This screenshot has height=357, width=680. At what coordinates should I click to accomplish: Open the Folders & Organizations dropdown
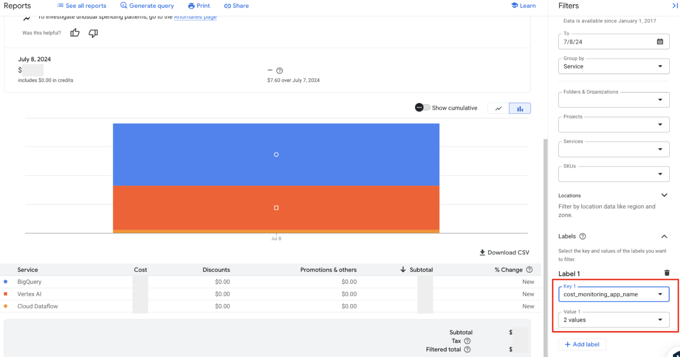pyautogui.click(x=614, y=100)
